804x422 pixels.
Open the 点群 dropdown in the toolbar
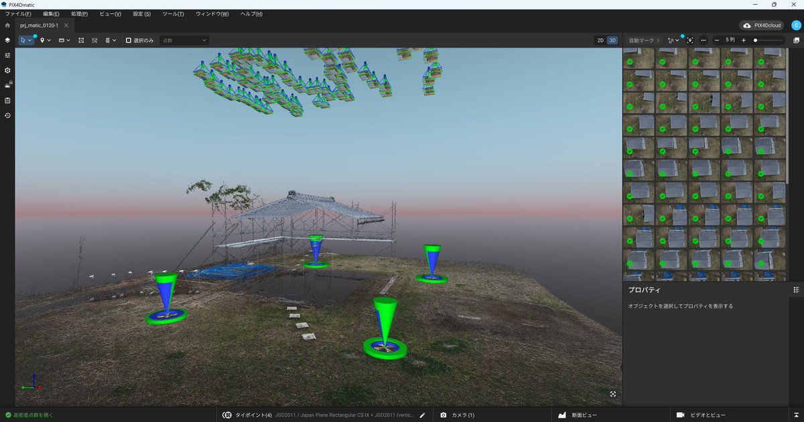(x=183, y=40)
